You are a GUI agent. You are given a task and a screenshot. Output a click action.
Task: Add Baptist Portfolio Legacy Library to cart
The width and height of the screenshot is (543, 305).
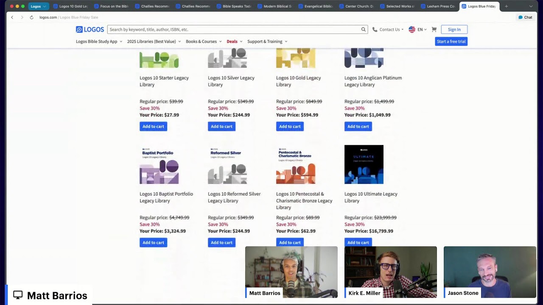pos(153,243)
